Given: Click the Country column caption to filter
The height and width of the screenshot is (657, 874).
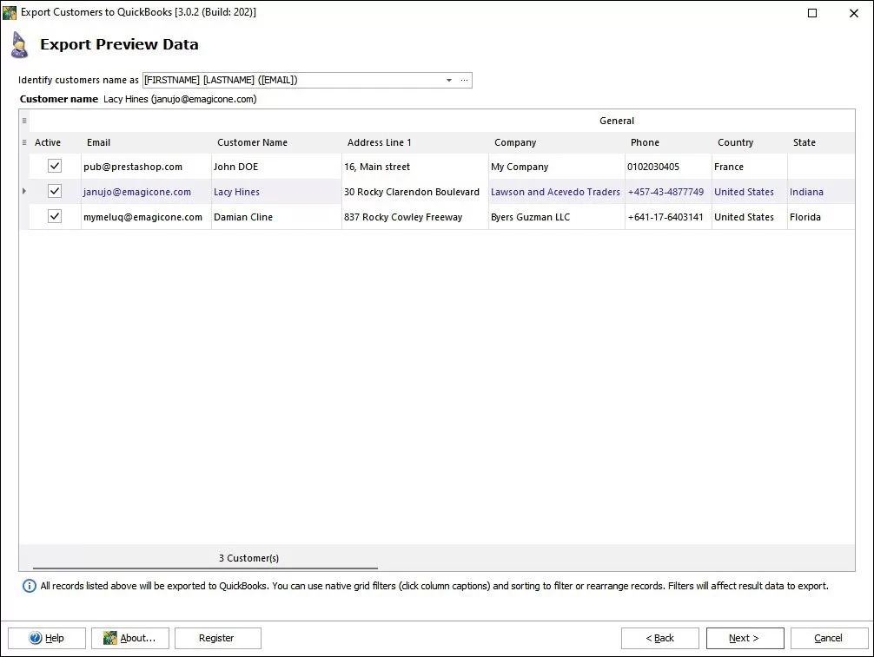Looking at the screenshot, I should tap(735, 142).
